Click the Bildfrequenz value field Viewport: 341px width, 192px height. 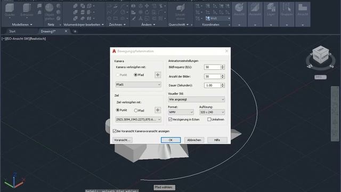(213, 67)
